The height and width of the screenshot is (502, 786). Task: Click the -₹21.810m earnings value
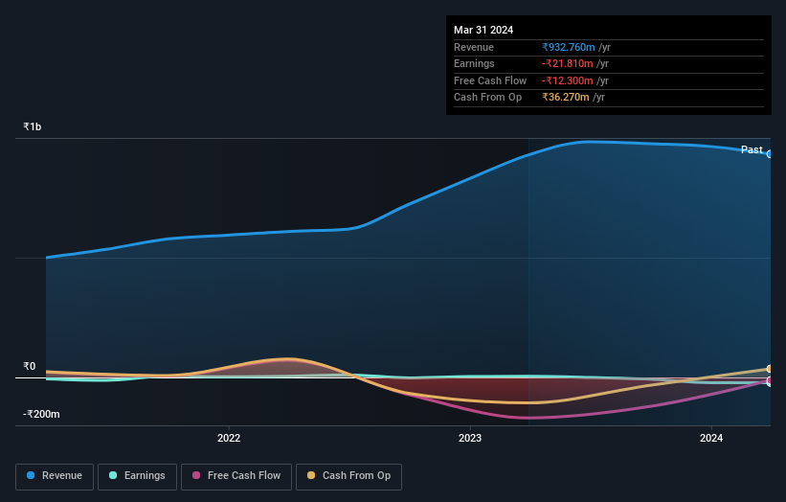tap(568, 63)
